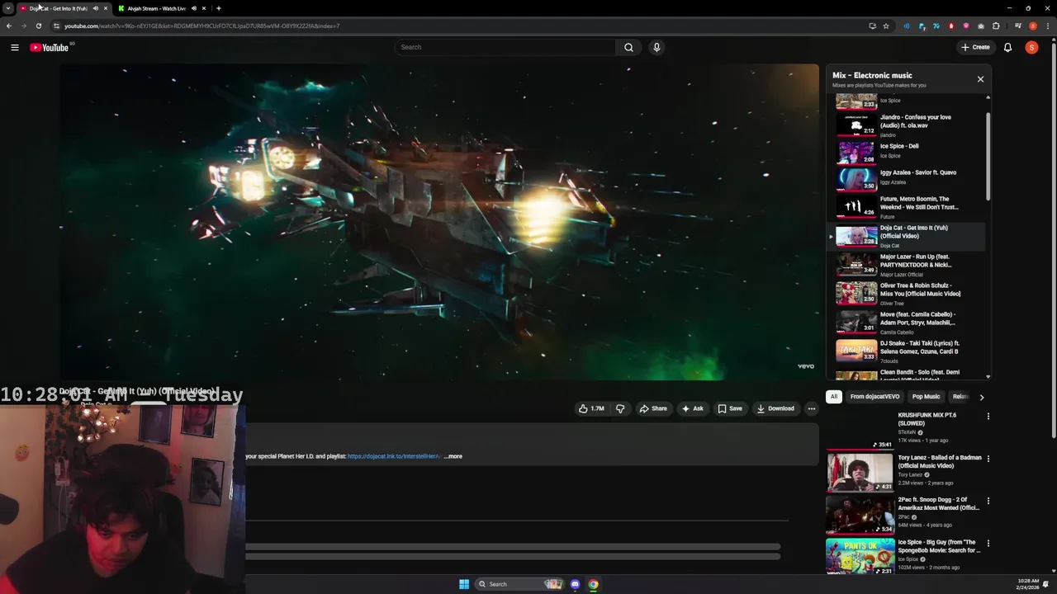Click the install app icon in address bar

tap(872, 26)
